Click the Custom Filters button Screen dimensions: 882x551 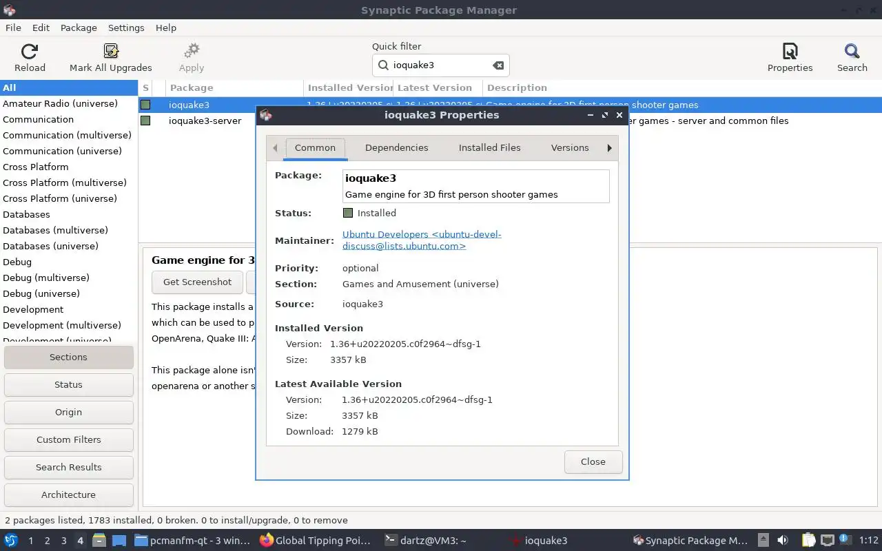click(68, 439)
